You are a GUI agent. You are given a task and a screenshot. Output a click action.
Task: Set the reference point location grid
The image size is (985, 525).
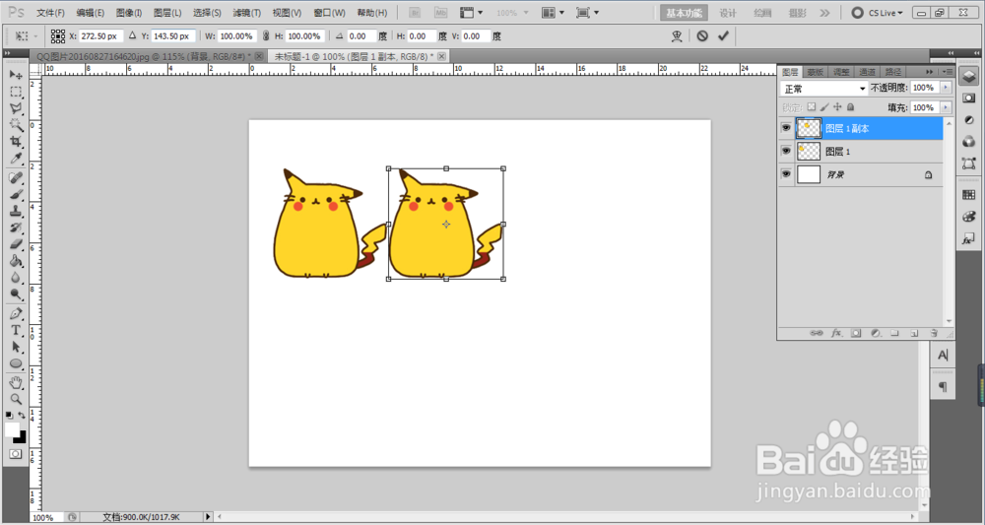[x=58, y=36]
